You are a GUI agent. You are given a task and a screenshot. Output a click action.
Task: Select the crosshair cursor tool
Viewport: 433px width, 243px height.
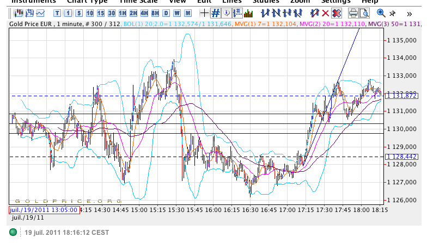click(204, 13)
